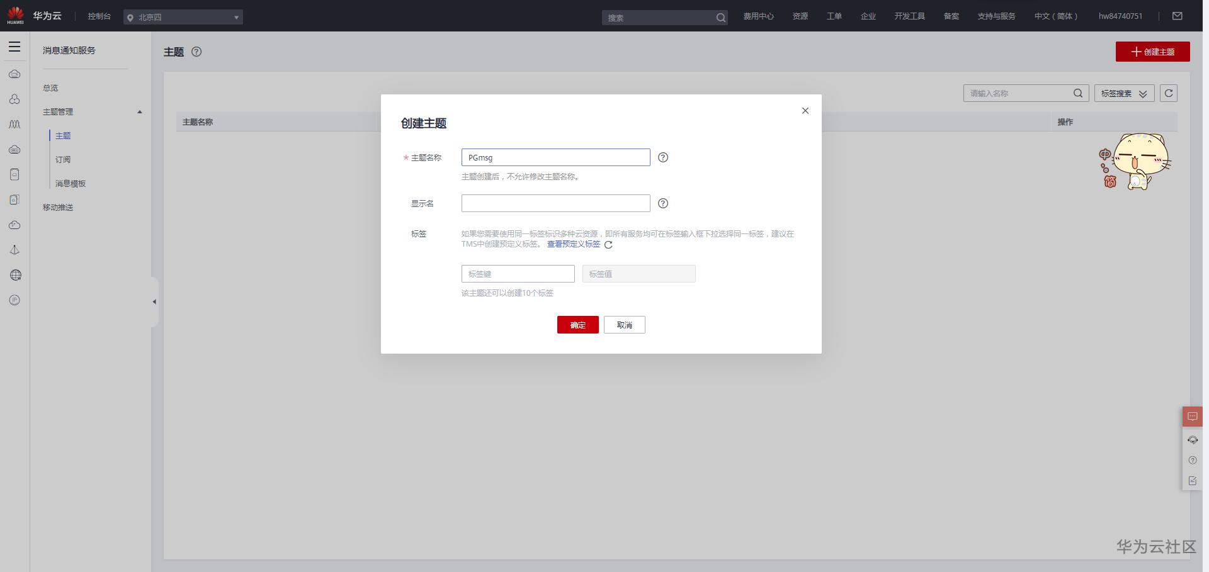Refresh the topic list with the refresh button
Screen dimensions: 1209x572
click(x=1169, y=93)
